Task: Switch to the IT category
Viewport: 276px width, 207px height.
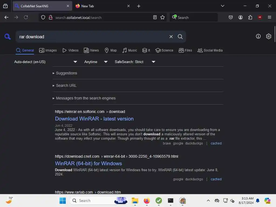Action: (146, 50)
